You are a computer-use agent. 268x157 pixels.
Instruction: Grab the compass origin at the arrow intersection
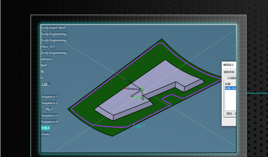pyautogui.click(x=141, y=89)
